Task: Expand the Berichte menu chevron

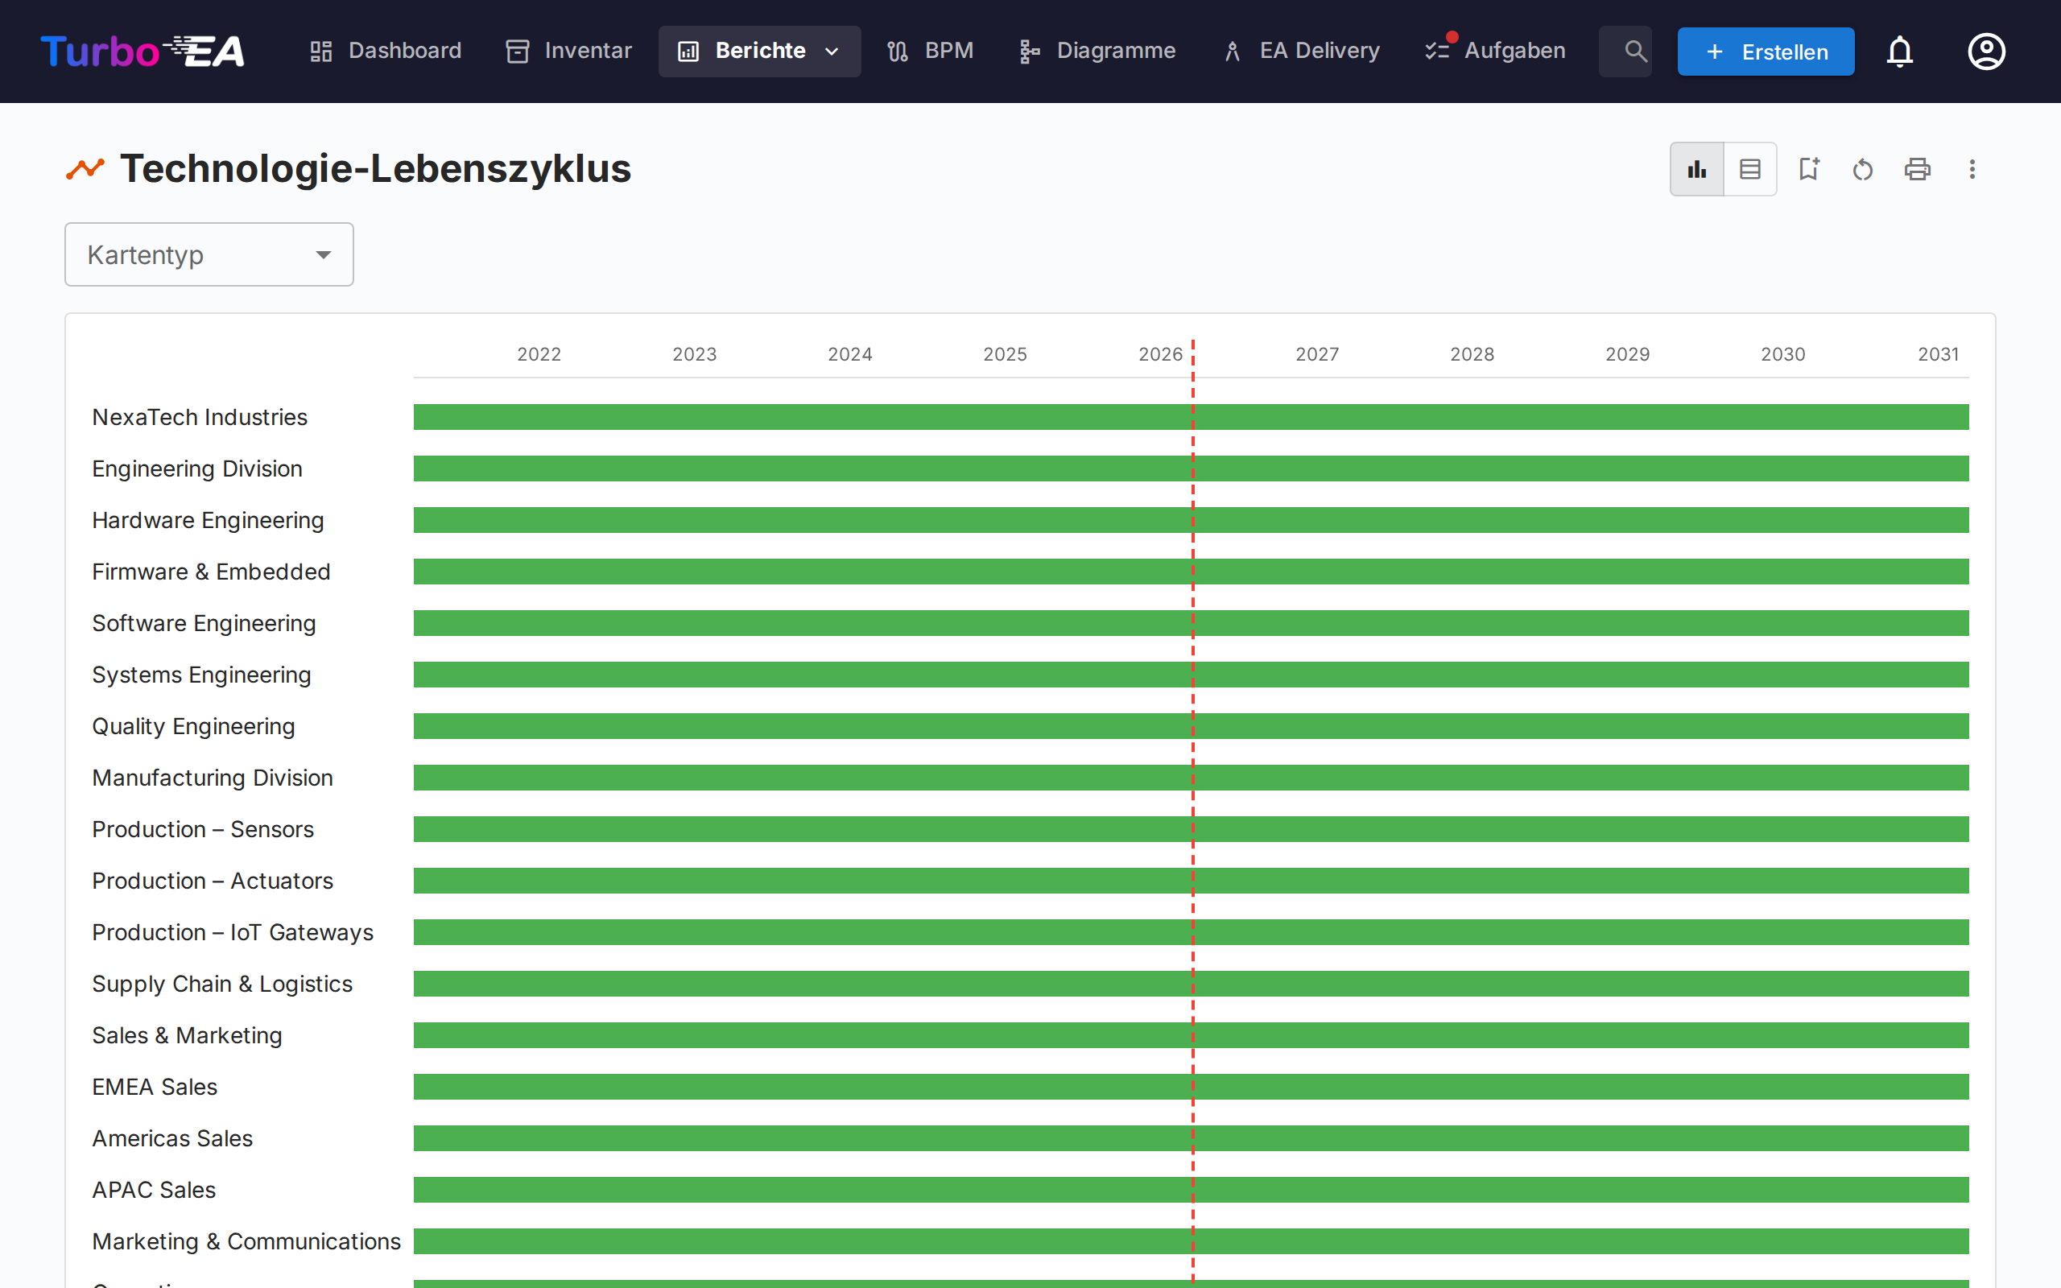Action: (832, 52)
